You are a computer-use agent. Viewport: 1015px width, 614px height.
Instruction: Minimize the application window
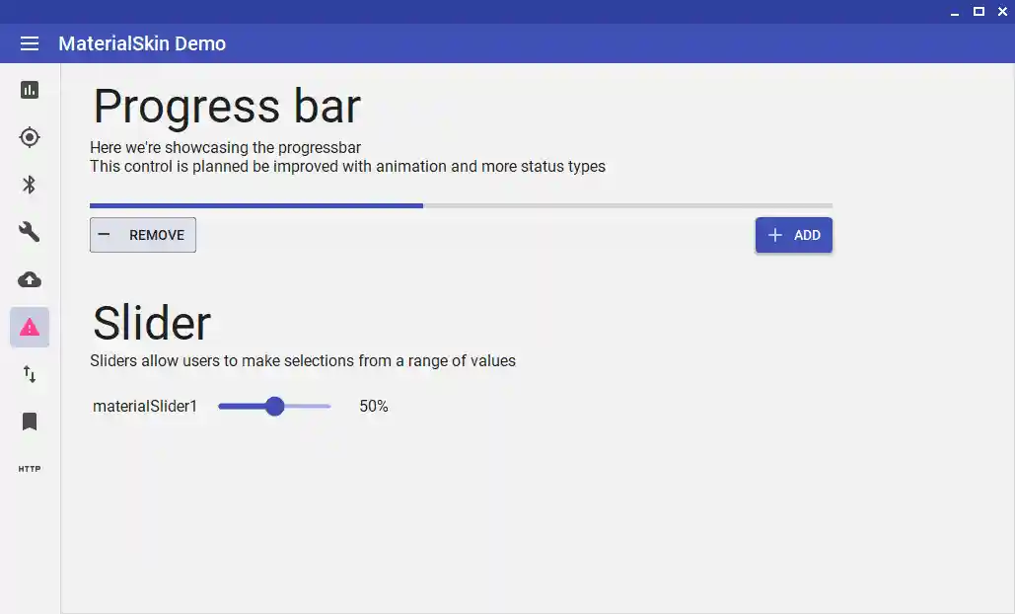coord(954,12)
